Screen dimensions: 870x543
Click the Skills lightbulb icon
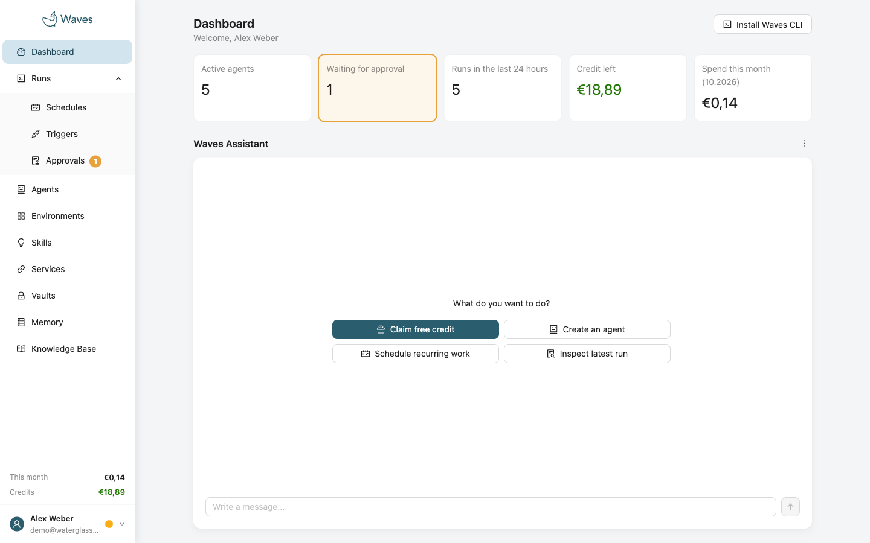point(21,243)
